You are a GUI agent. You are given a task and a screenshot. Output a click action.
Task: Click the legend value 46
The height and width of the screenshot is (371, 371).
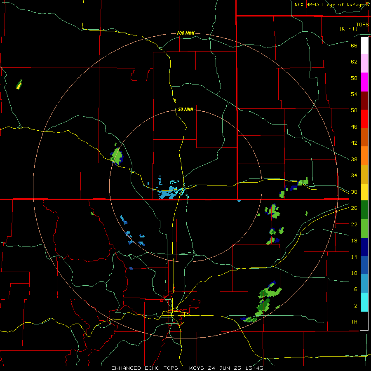pos(354,127)
